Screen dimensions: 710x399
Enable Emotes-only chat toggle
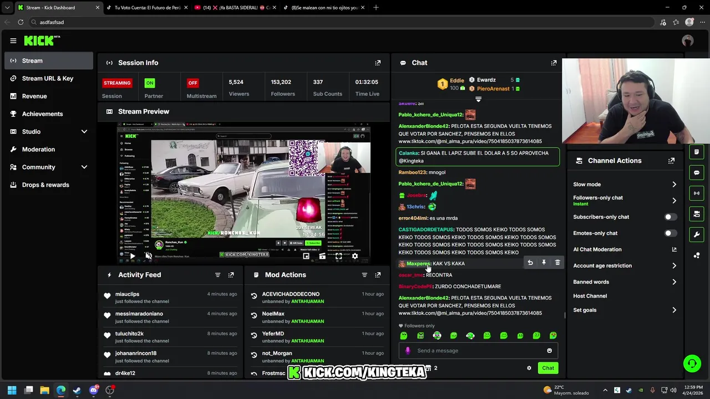(670, 233)
